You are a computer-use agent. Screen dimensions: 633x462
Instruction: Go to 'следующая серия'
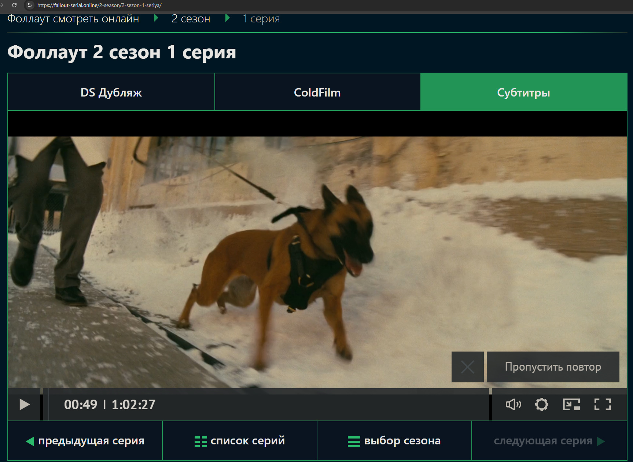pos(549,441)
